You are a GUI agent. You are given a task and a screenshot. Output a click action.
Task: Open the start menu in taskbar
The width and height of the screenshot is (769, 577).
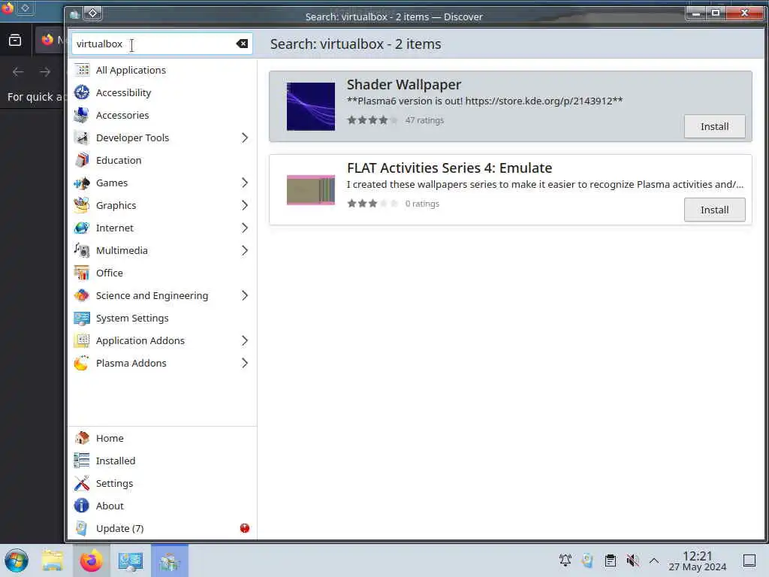coord(17,560)
